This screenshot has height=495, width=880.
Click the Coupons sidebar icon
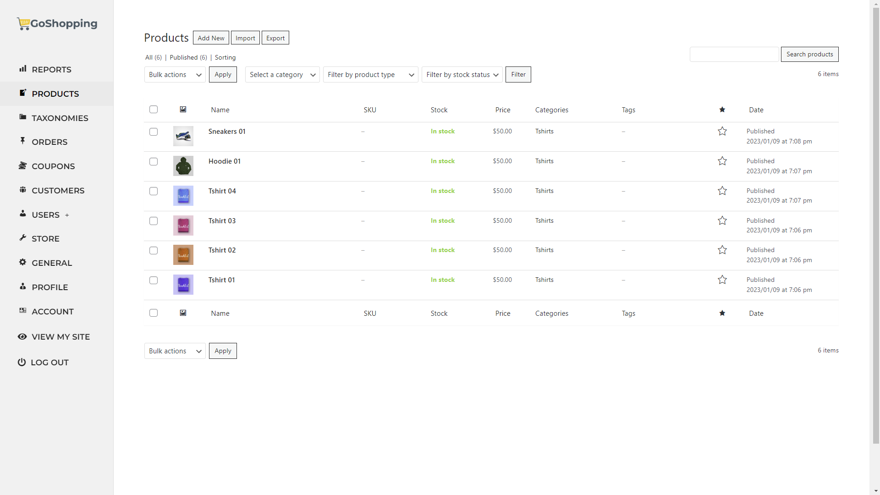point(22,166)
